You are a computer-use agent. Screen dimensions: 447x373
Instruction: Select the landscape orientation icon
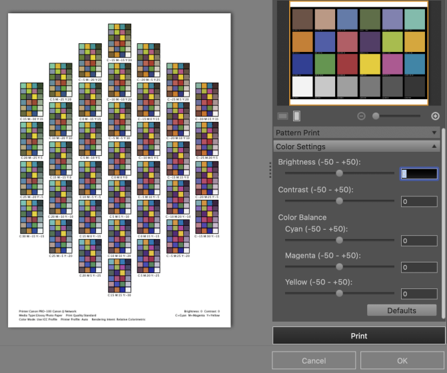(x=282, y=116)
